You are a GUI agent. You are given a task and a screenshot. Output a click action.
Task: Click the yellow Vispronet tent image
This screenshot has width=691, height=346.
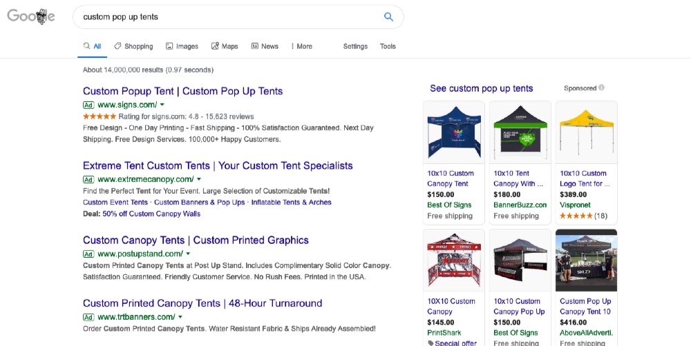point(586,132)
